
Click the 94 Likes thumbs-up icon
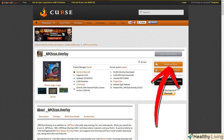point(139,62)
